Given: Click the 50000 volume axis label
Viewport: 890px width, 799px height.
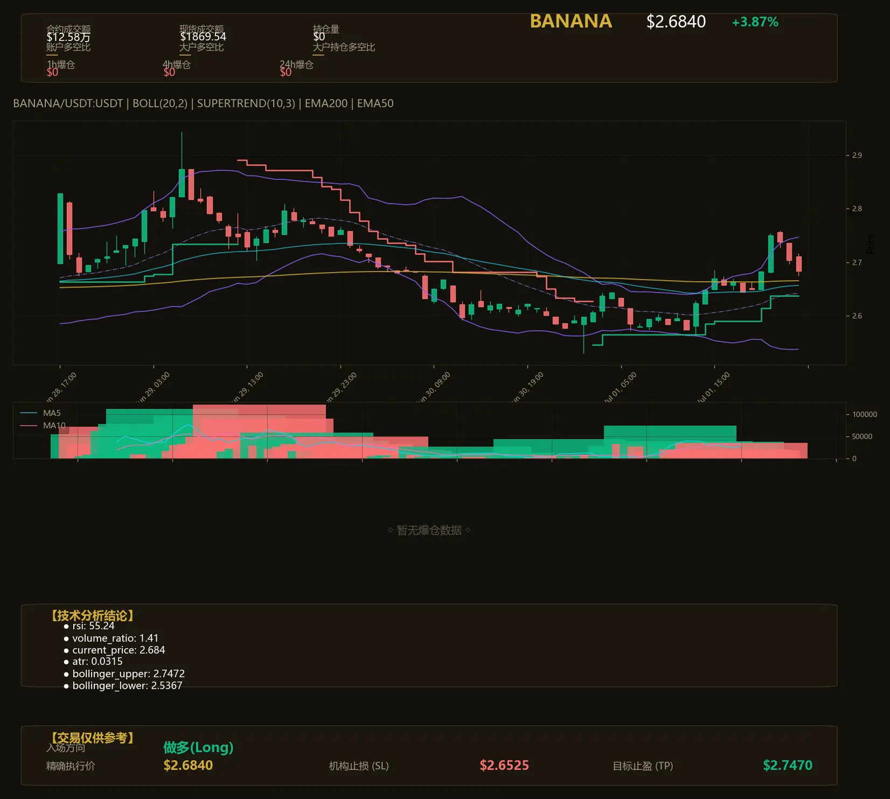Looking at the screenshot, I should pos(862,436).
